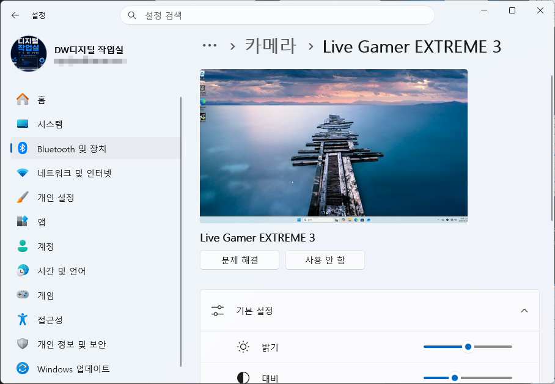Image resolution: width=555 pixels, height=384 pixels.
Task: Minimize the 설정 window
Action: (484, 10)
